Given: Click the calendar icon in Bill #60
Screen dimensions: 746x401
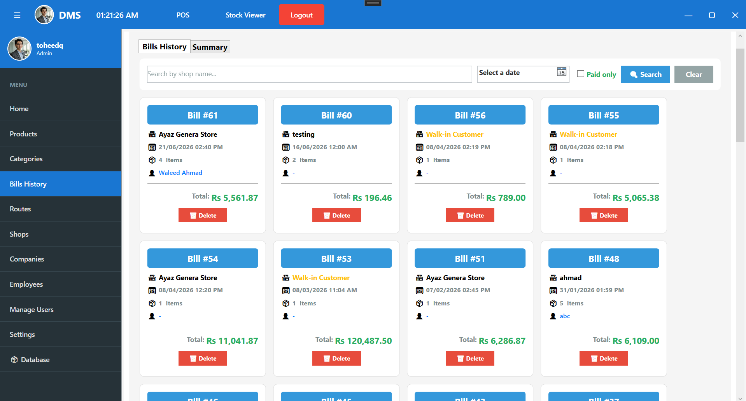Looking at the screenshot, I should (x=286, y=147).
